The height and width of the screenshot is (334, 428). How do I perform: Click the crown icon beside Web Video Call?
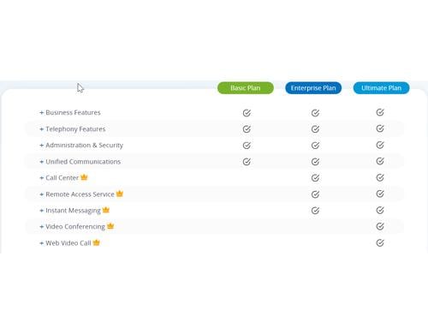tap(97, 242)
